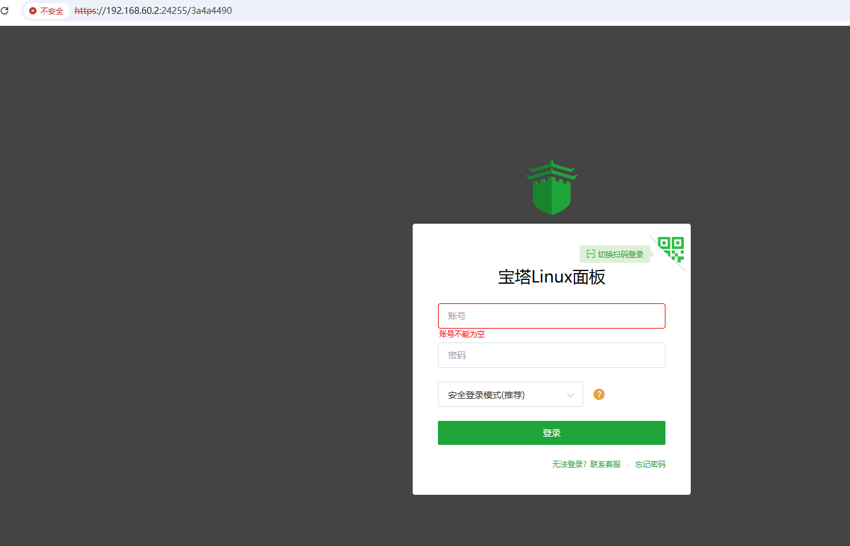This screenshot has width=850, height=546.
Task: Click the 无法登录？联系客服 link
Action: click(x=586, y=464)
